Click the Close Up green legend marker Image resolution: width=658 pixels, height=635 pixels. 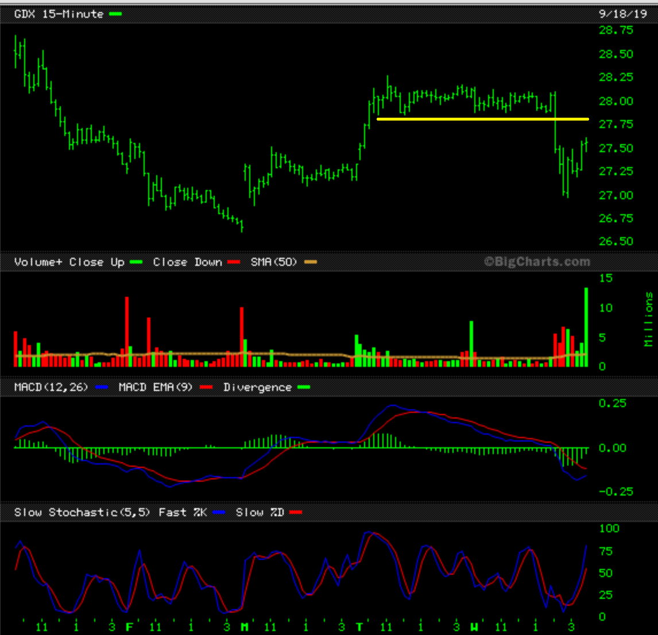pyautogui.click(x=136, y=262)
